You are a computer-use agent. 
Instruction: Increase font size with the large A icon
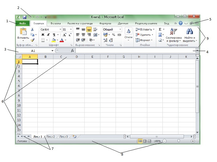(x=65, y=35)
